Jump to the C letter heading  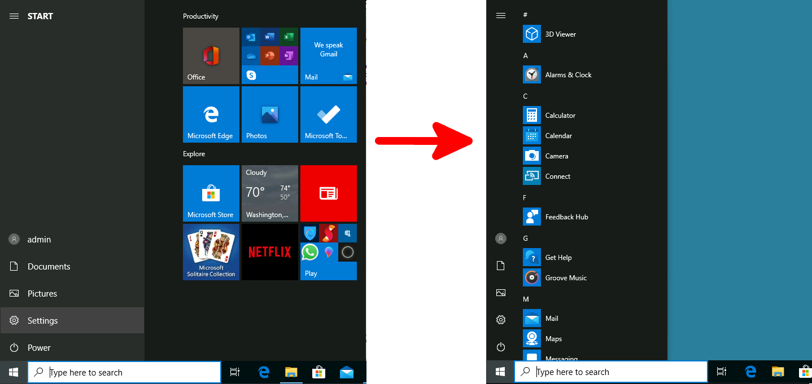click(x=525, y=96)
